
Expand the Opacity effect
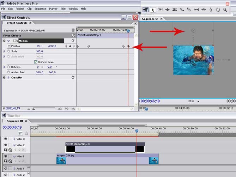8,78
